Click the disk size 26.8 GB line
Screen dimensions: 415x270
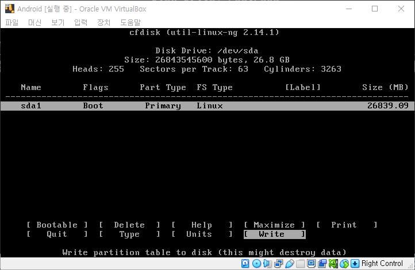pyautogui.click(x=207, y=60)
